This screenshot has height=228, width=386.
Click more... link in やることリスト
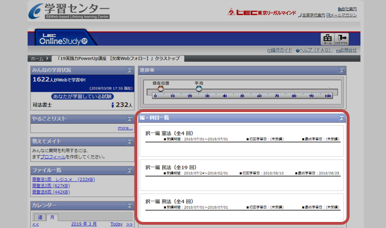click(125, 128)
